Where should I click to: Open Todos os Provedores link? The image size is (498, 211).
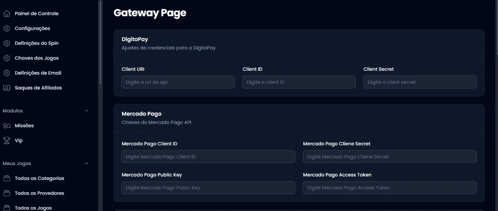pyautogui.click(x=39, y=193)
